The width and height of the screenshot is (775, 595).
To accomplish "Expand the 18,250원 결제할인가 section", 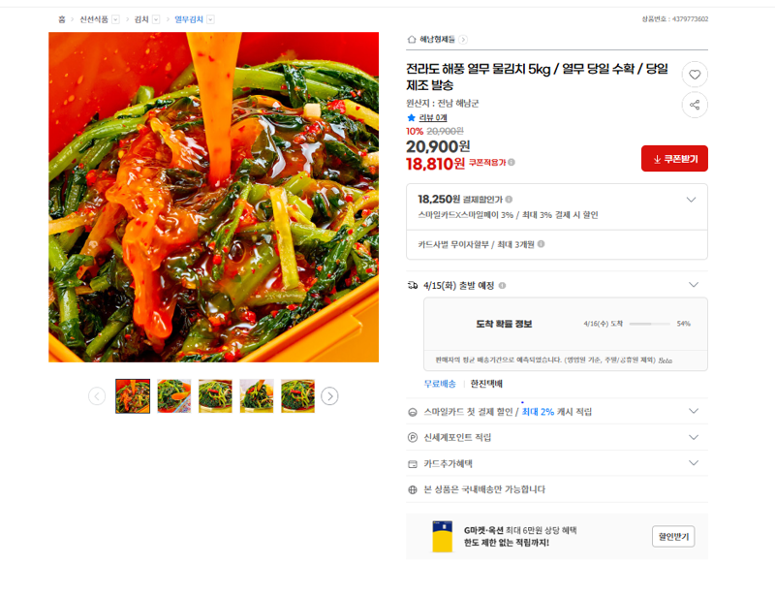I will 691,200.
